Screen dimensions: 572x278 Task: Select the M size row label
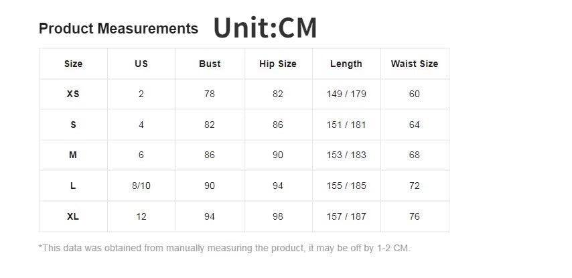[x=73, y=155]
